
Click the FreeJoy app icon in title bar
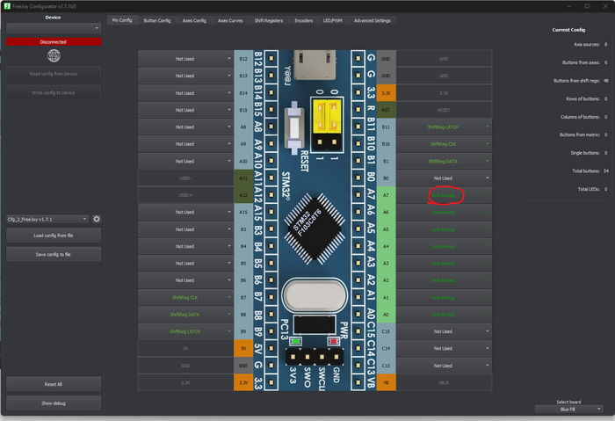tap(5, 5)
